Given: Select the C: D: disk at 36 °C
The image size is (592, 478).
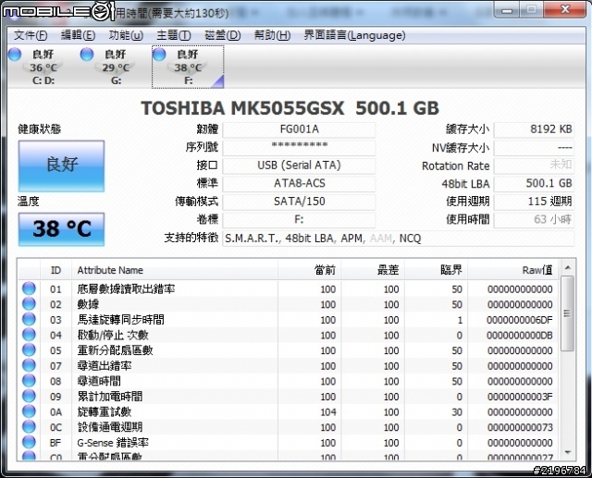Looking at the screenshot, I should pyautogui.click(x=43, y=67).
